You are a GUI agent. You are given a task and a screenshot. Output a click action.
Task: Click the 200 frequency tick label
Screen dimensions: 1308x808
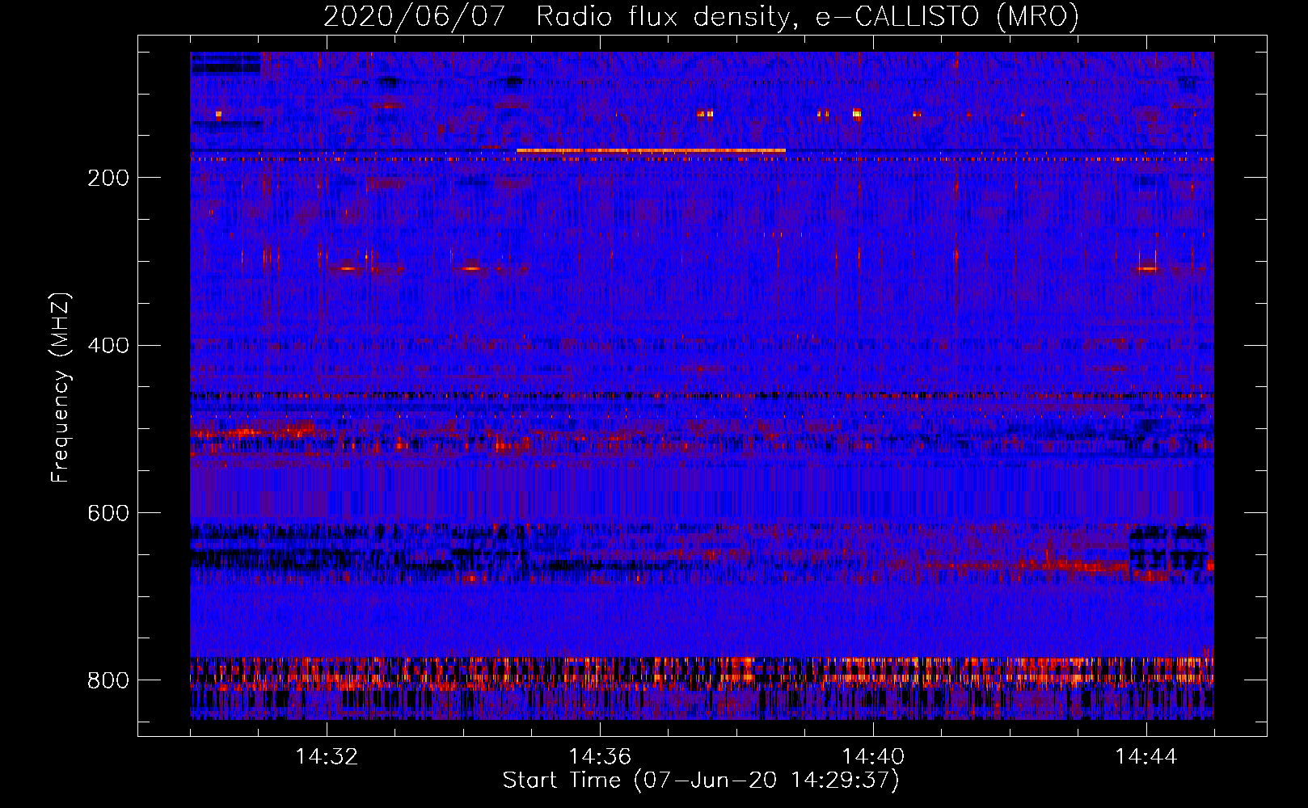click(x=108, y=178)
